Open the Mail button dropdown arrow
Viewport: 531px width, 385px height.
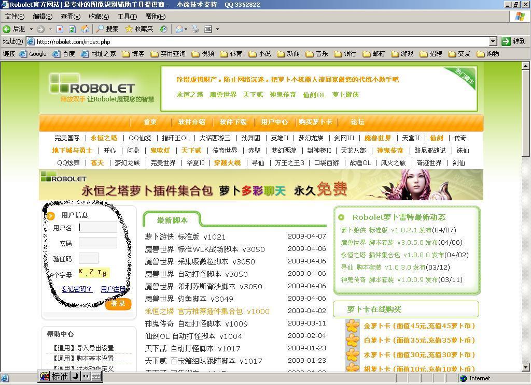click(186, 29)
